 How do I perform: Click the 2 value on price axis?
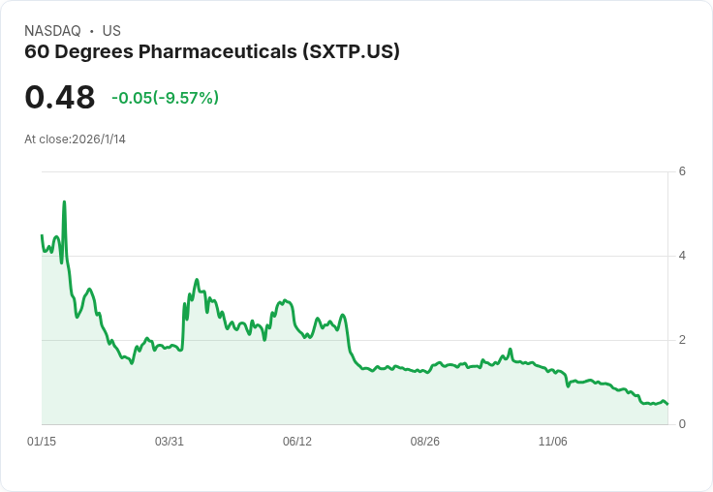coord(682,340)
